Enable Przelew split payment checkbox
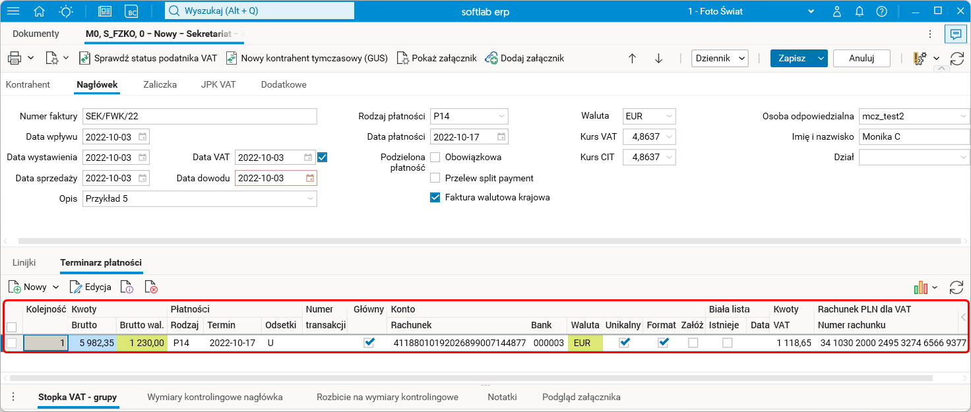The width and height of the screenshot is (971, 412). (x=435, y=177)
